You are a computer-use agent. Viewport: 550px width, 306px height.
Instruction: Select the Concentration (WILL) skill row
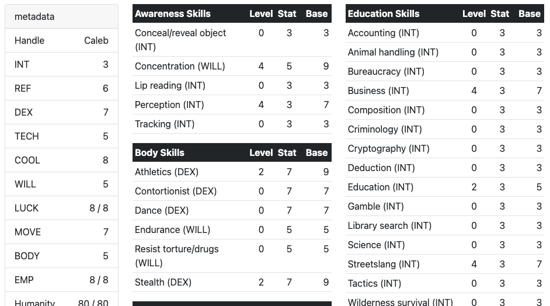[x=232, y=66]
